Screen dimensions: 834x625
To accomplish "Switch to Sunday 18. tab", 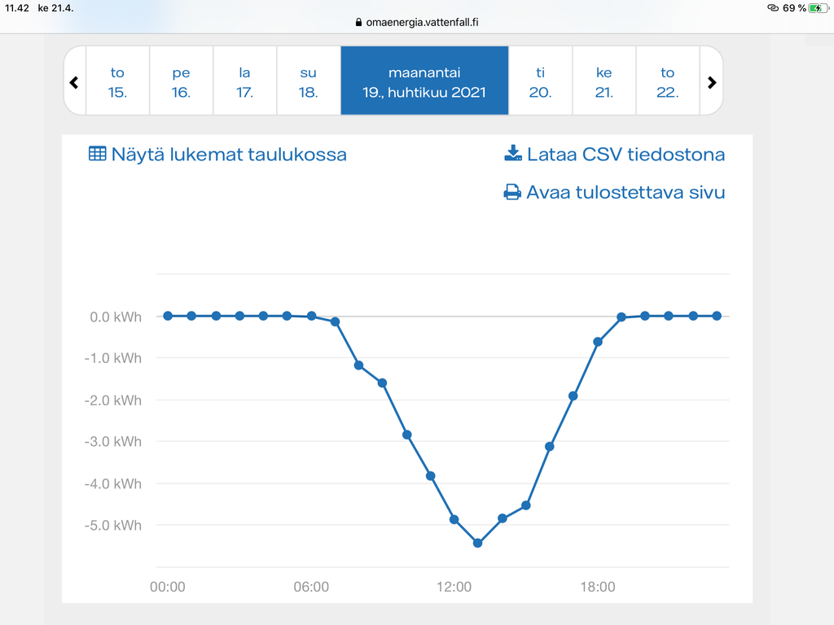I will pos(308,82).
